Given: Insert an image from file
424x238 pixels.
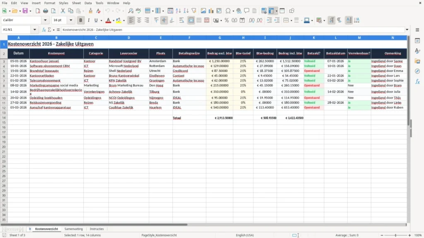Looking at the screenshot, I should [203, 11].
